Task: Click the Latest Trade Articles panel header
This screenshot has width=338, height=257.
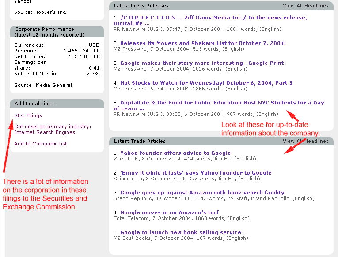Action: (x=140, y=141)
